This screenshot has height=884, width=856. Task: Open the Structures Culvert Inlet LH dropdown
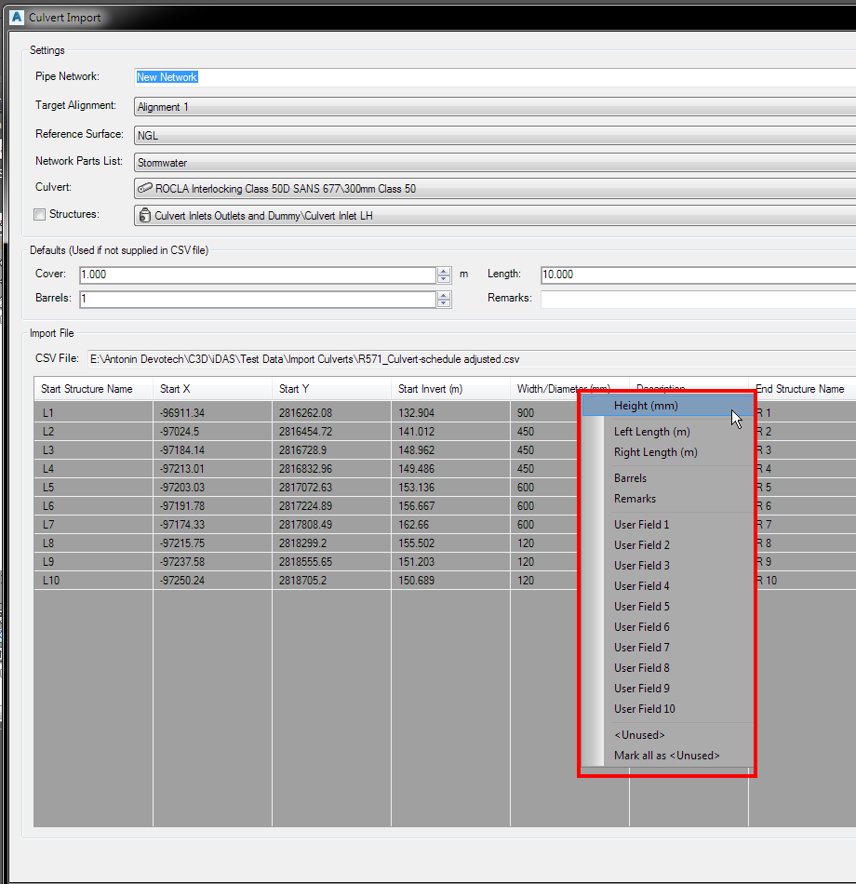495,215
